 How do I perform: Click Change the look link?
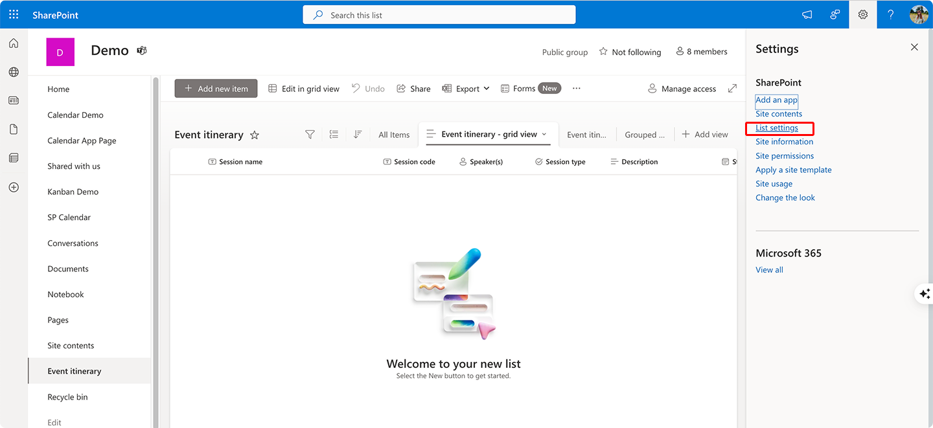tap(785, 198)
